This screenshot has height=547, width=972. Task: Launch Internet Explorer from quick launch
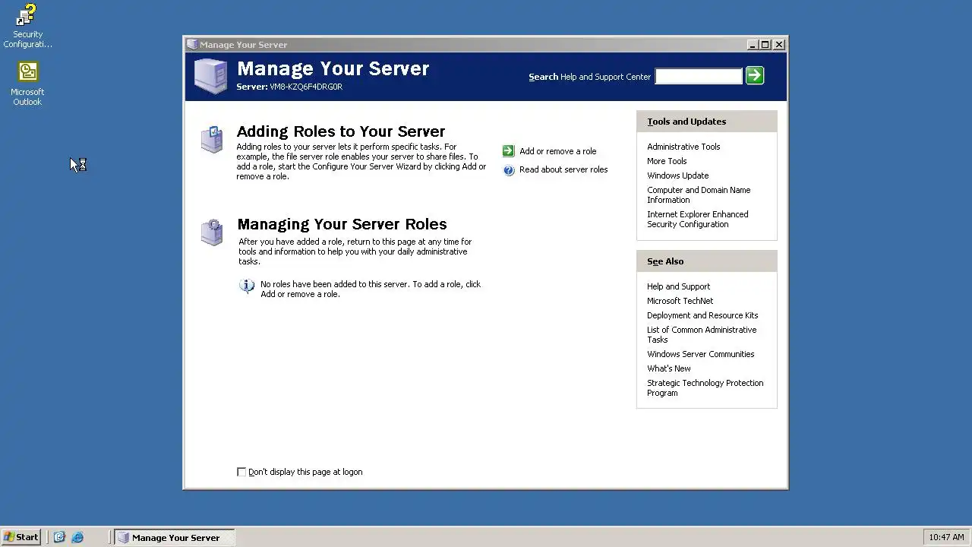point(77,537)
